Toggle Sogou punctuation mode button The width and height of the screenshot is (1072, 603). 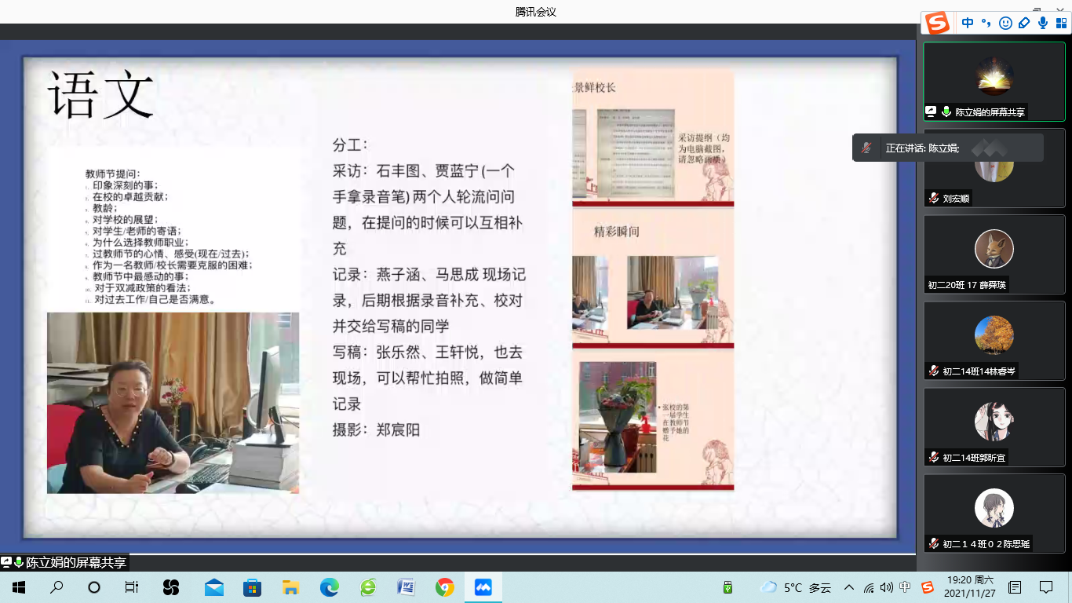pos(986,24)
